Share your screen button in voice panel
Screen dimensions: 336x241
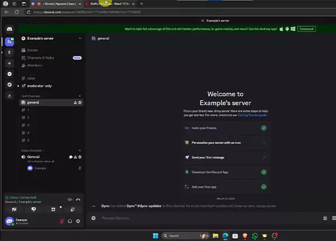[34, 209]
